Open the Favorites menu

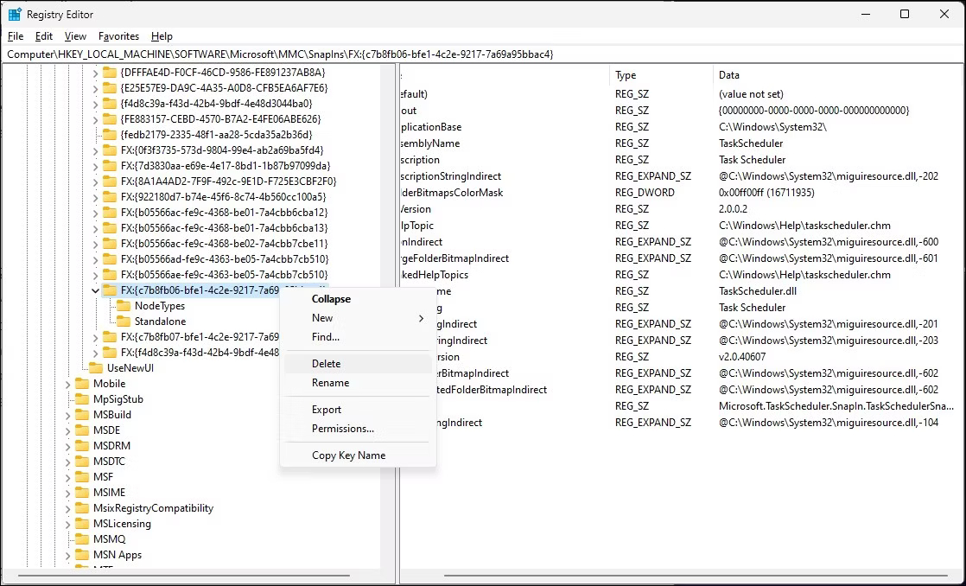point(119,36)
